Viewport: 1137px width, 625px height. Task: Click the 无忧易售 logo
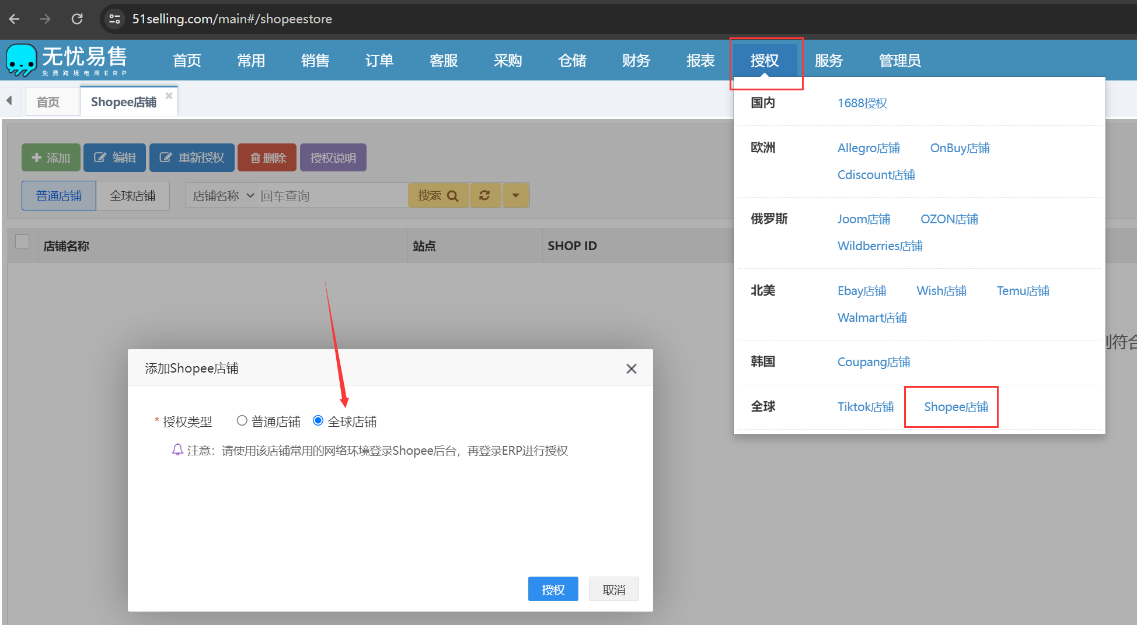67,60
